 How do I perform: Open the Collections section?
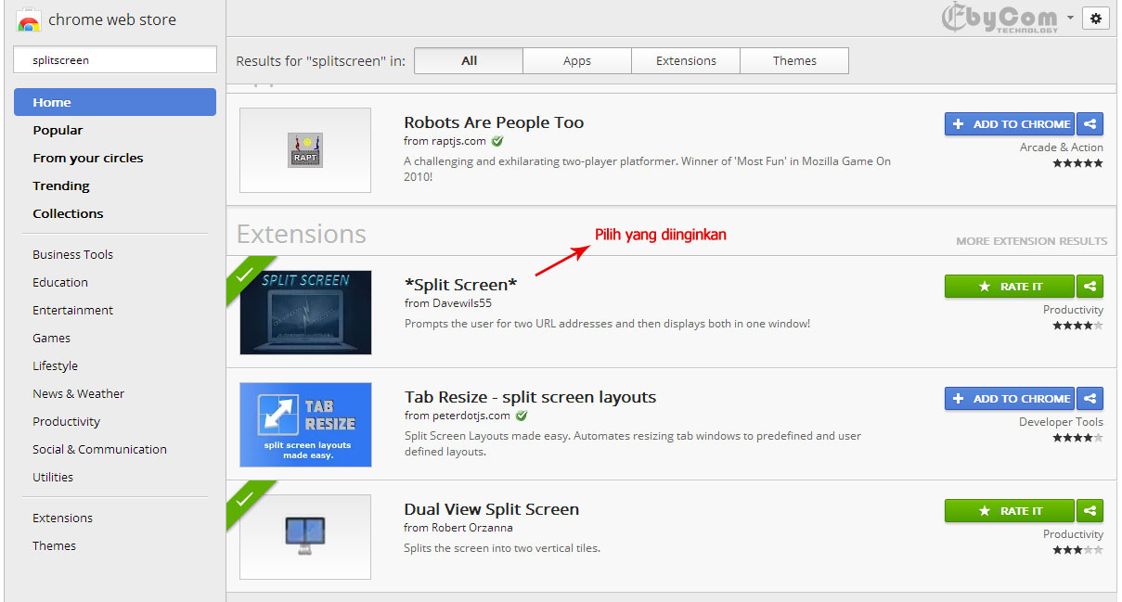pos(68,213)
